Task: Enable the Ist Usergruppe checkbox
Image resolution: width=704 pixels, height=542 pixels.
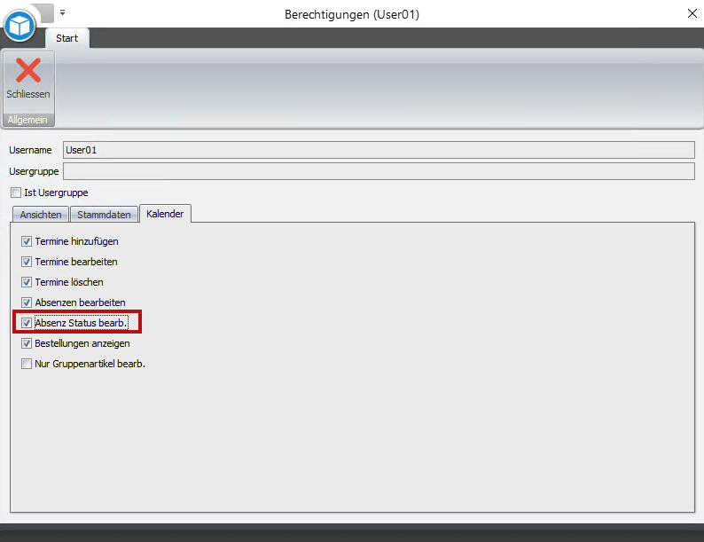Action: 16,192
